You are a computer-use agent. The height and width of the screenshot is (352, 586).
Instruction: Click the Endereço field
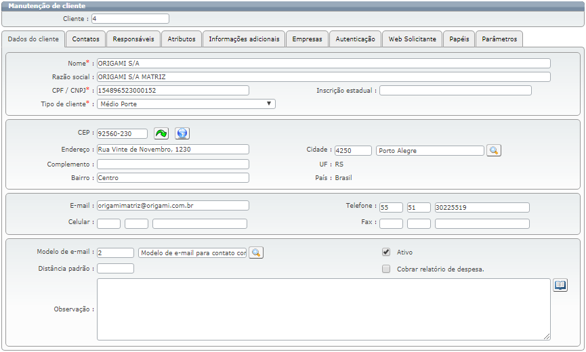pos(173,150)
